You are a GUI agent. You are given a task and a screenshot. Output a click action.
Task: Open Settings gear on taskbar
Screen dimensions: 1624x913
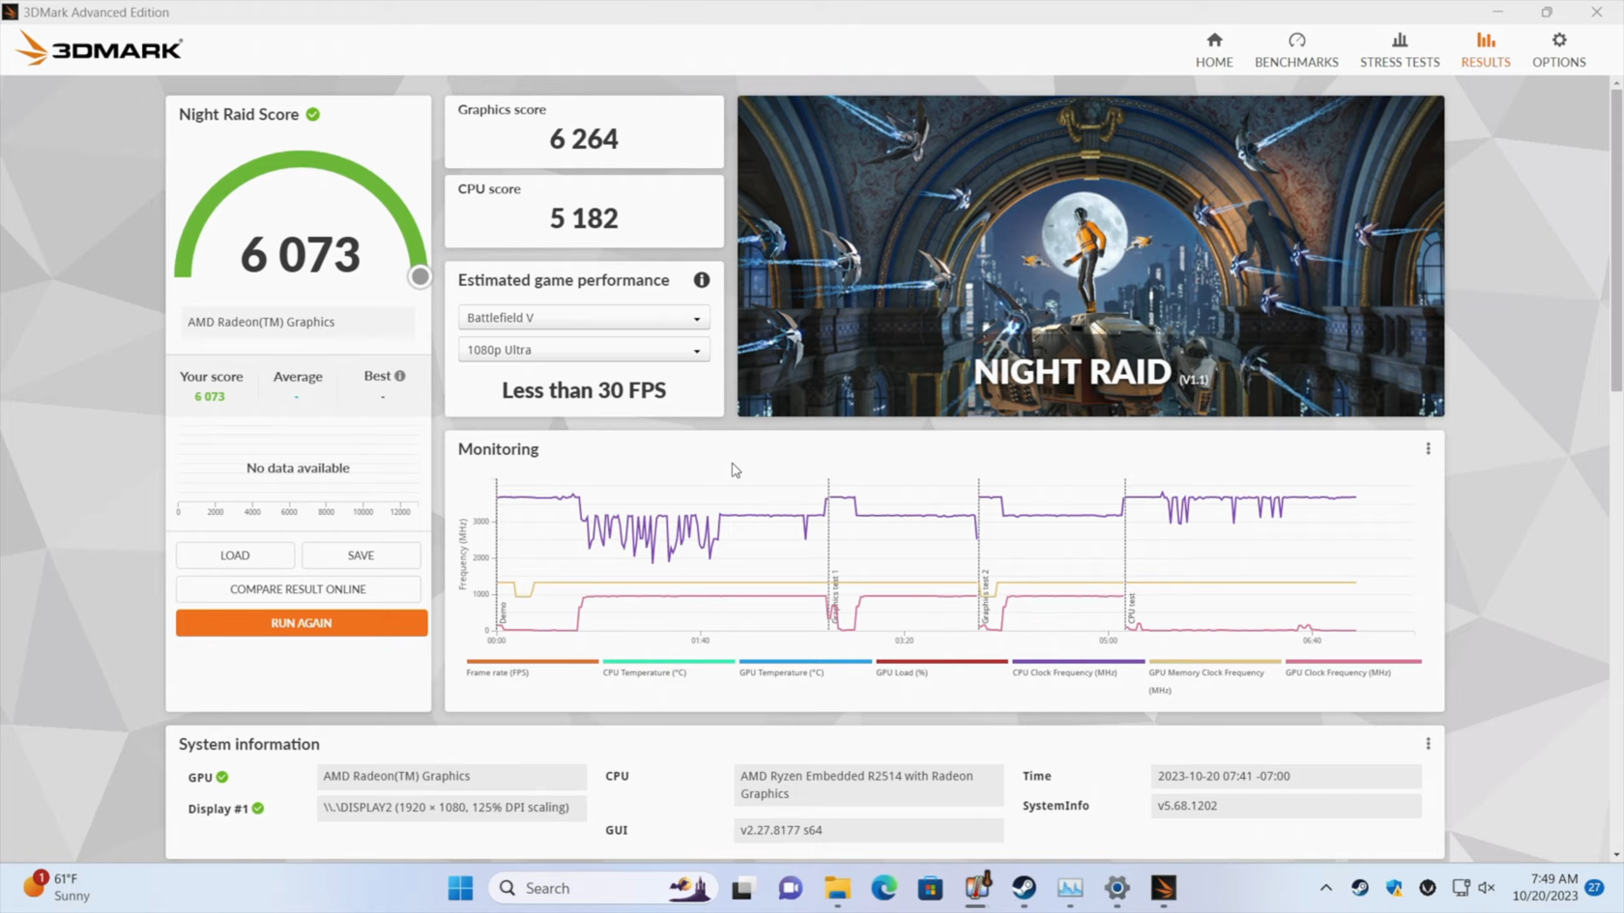click(1116, 888)
